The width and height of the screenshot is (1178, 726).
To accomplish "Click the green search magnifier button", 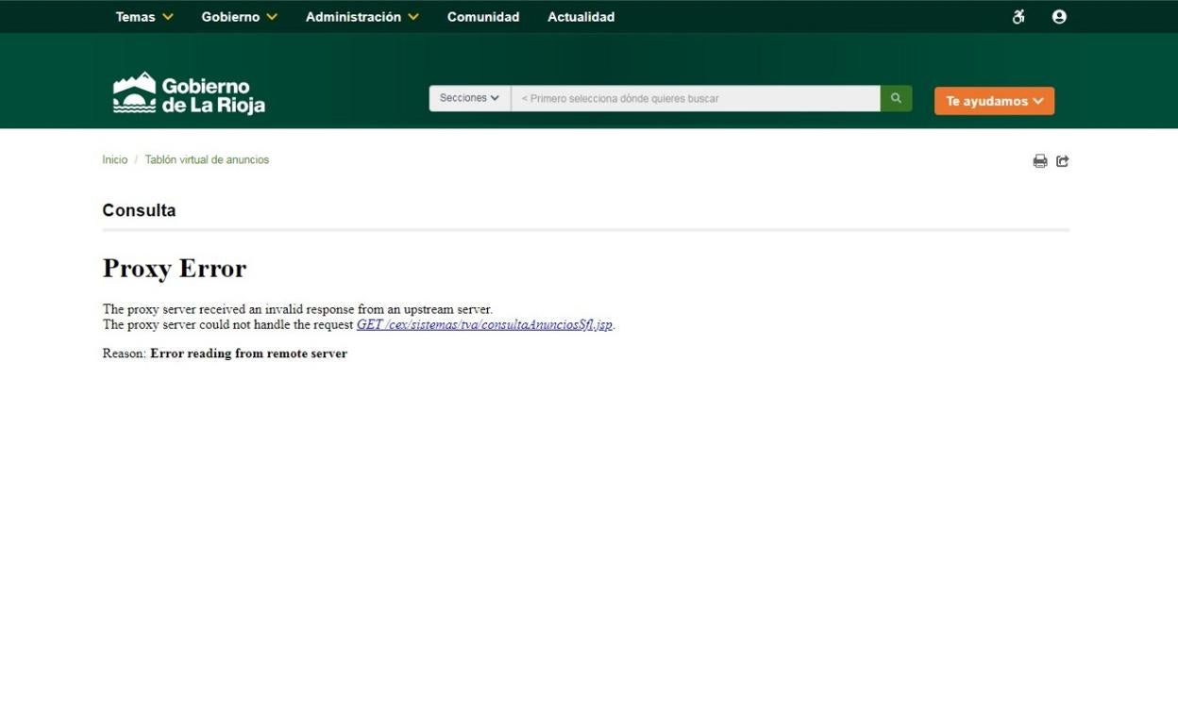I will (x=896, y=98).
